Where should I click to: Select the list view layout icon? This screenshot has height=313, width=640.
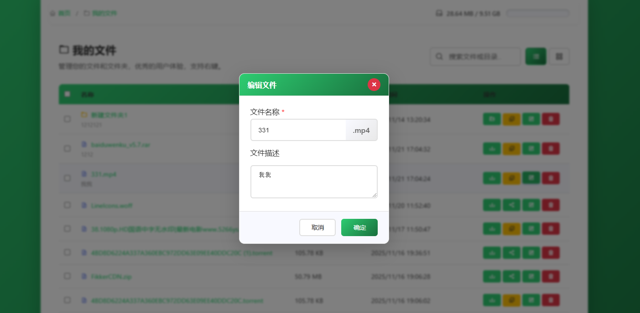point(536,56)
